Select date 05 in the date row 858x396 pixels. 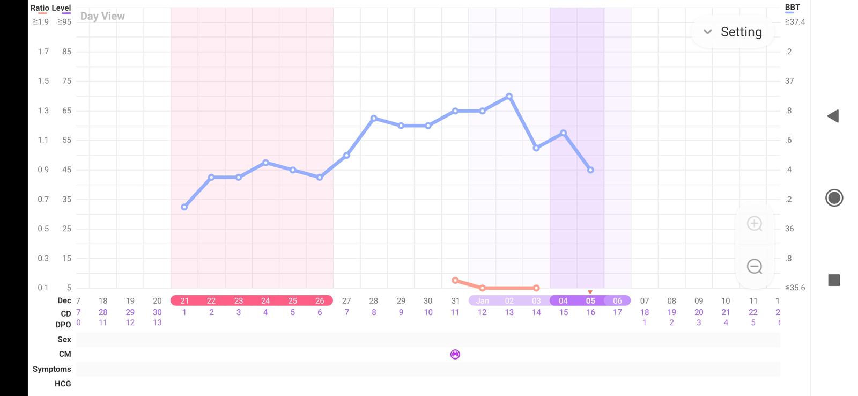pyautogui.click(x=590, y=301)
